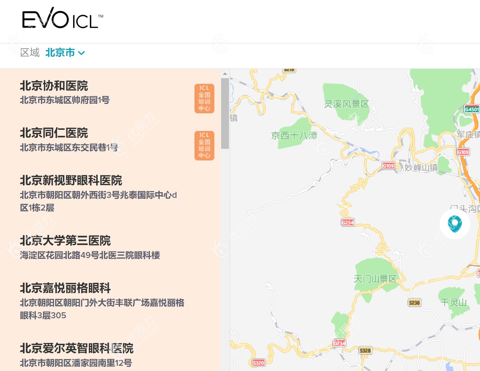Image resolution: width=480 pixels, height=371 pixels.
Task: Click the teal location marker on map
Action: pyautogui.click(x=455, y=224)
